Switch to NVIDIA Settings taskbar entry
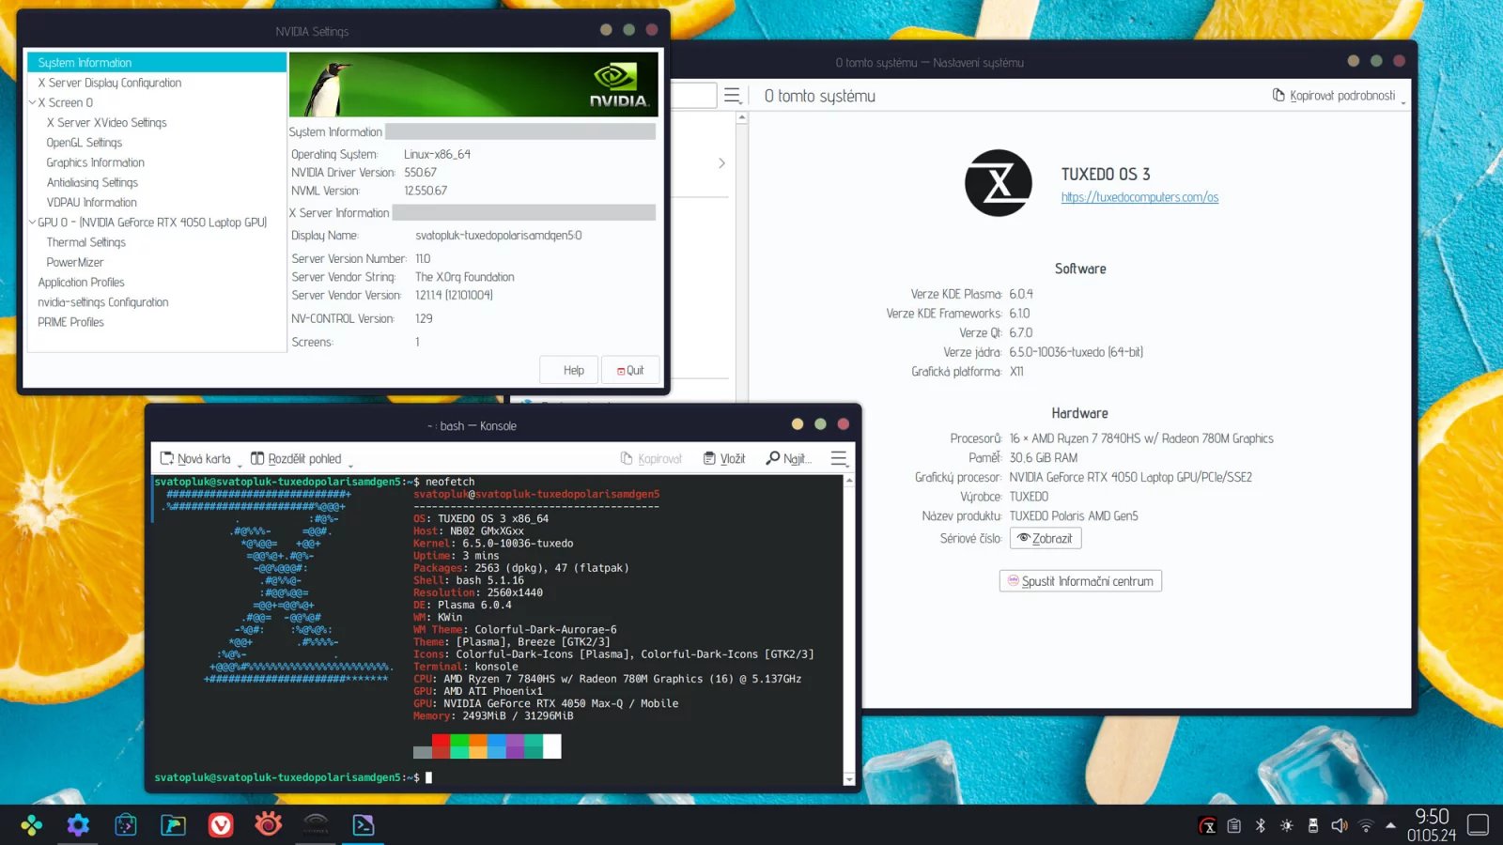The width and height of the screenshot is (1503, 845). coord(317,825)
